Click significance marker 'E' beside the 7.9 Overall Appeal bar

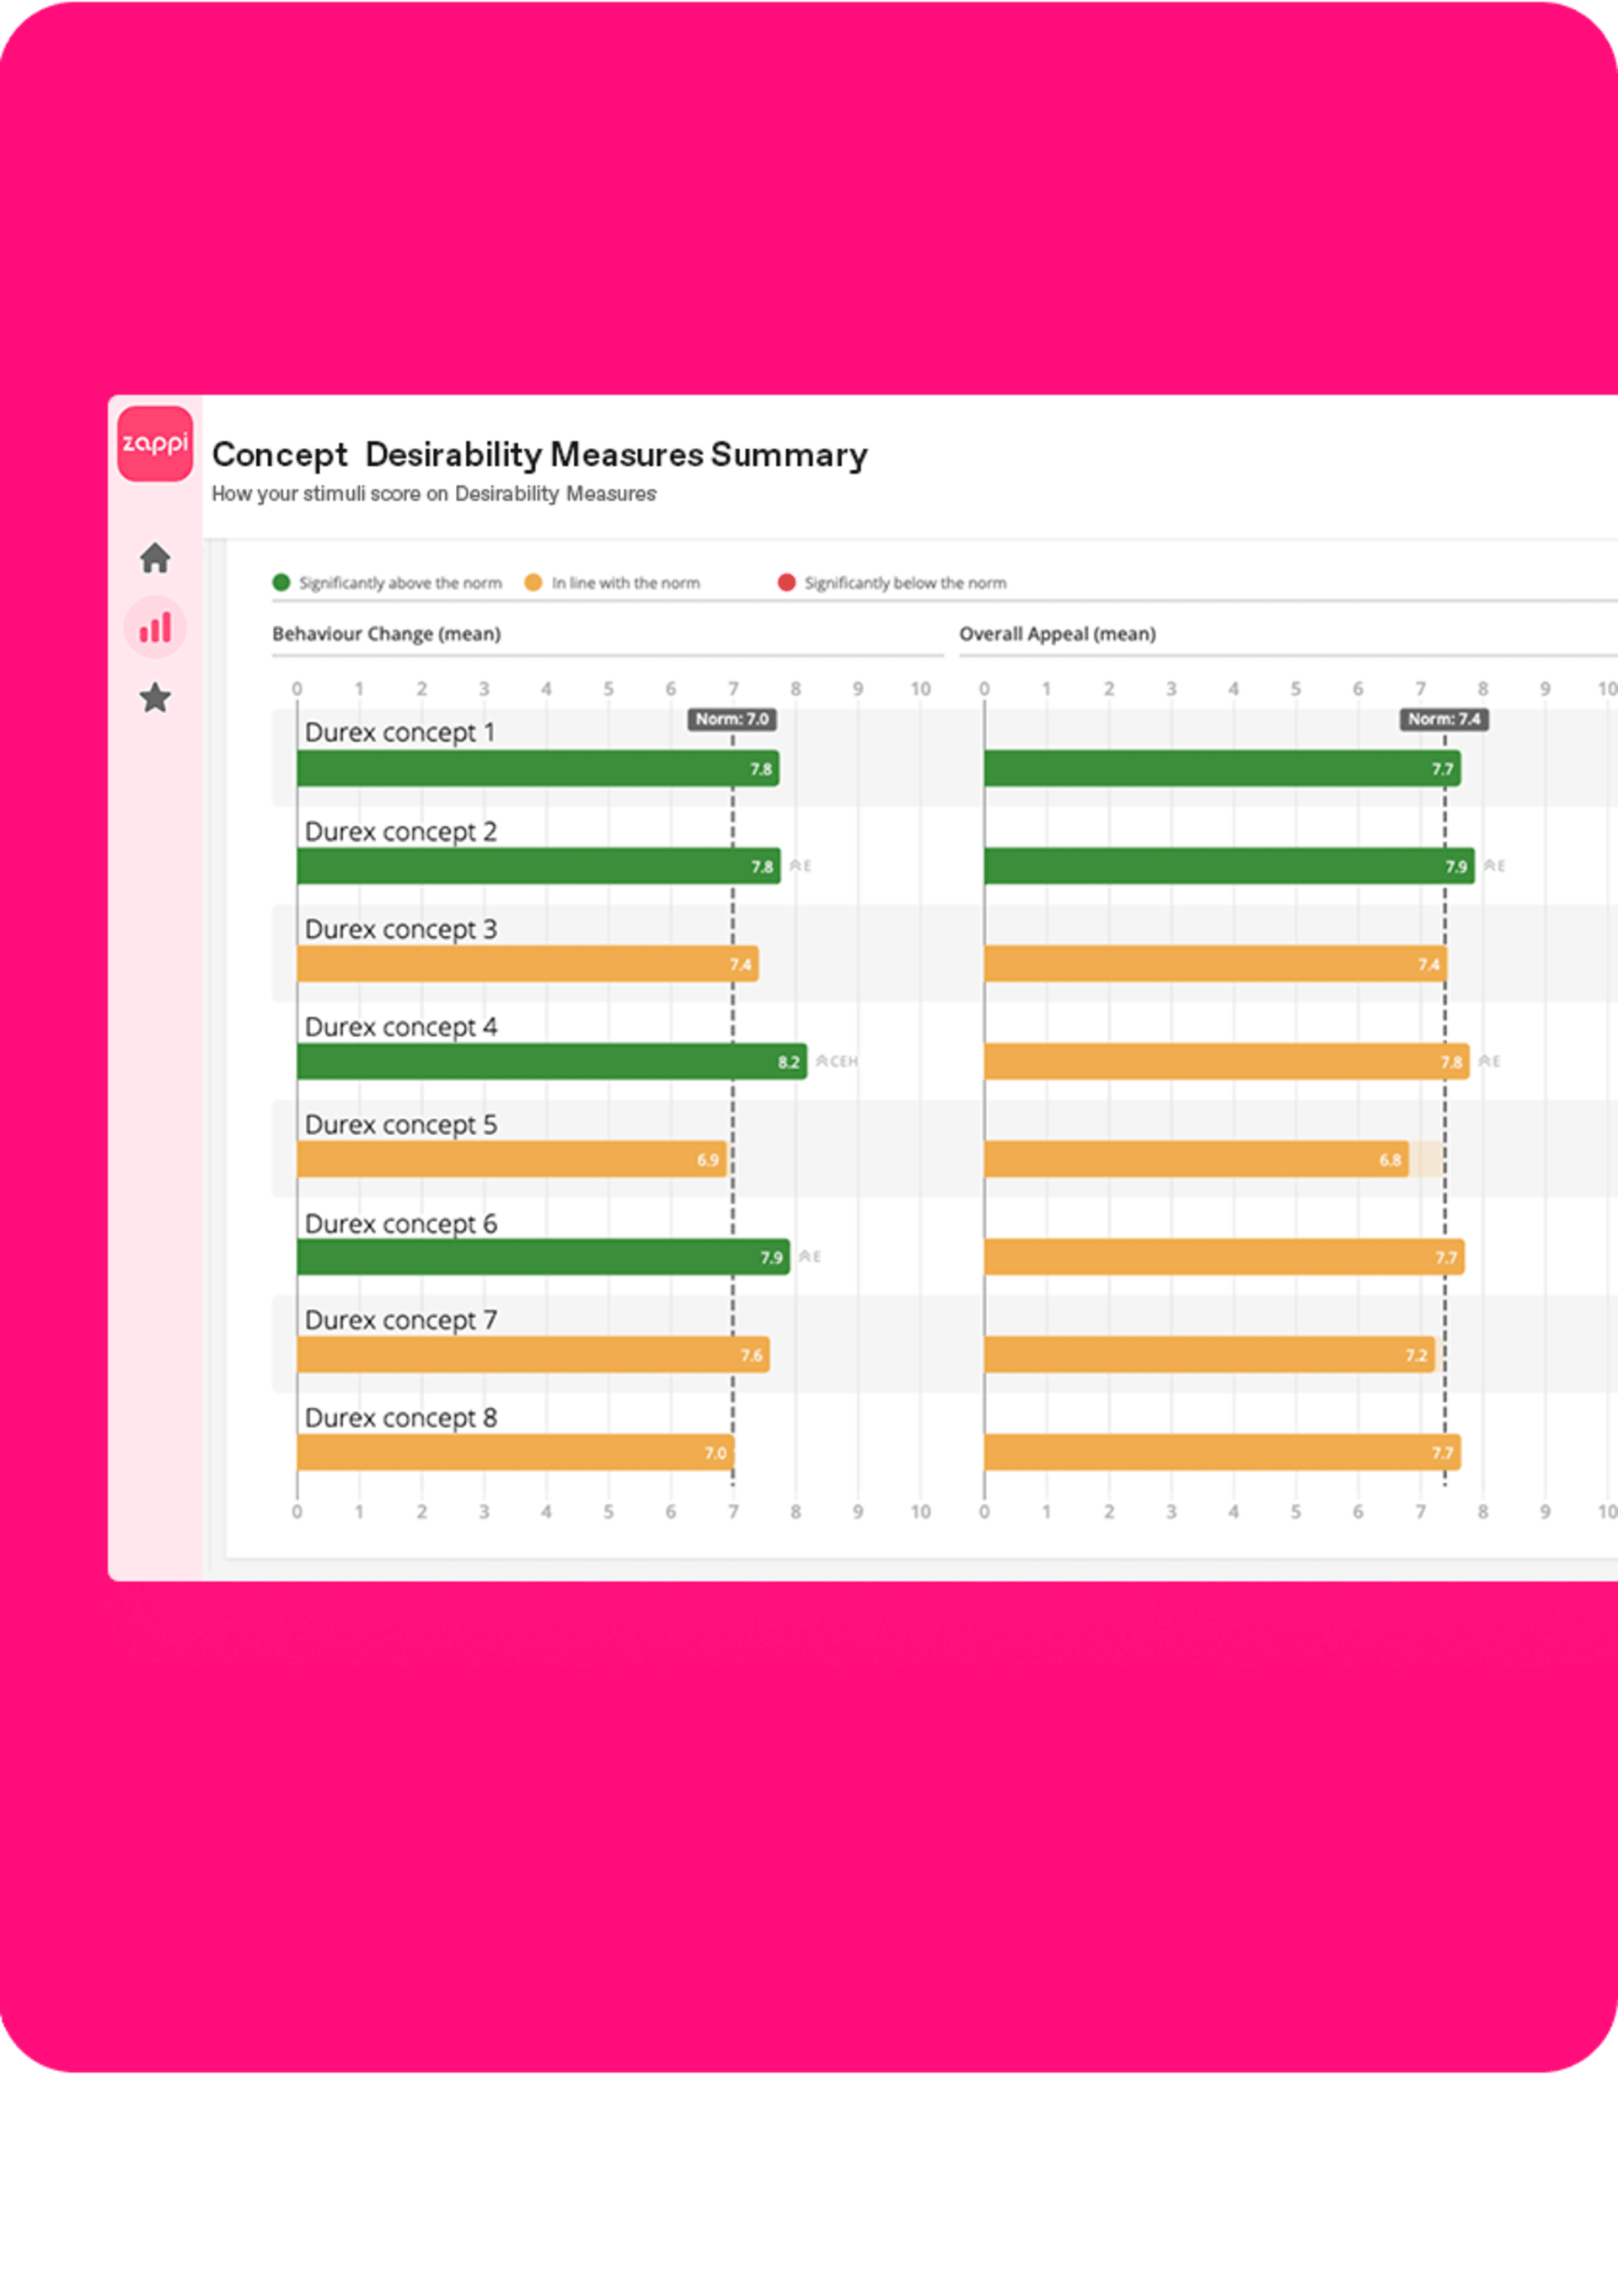[1494, 866]
